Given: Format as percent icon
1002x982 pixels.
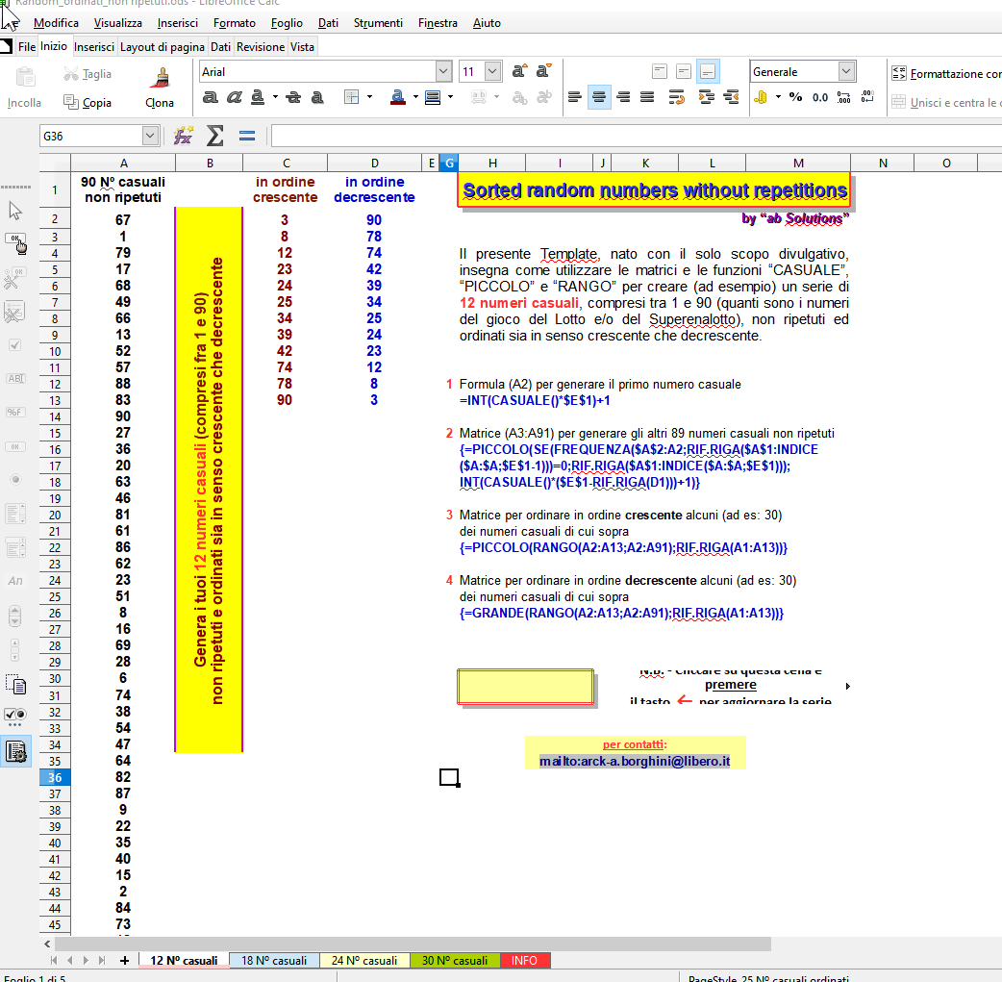Looking at the screenshot, I should point(795,97).
